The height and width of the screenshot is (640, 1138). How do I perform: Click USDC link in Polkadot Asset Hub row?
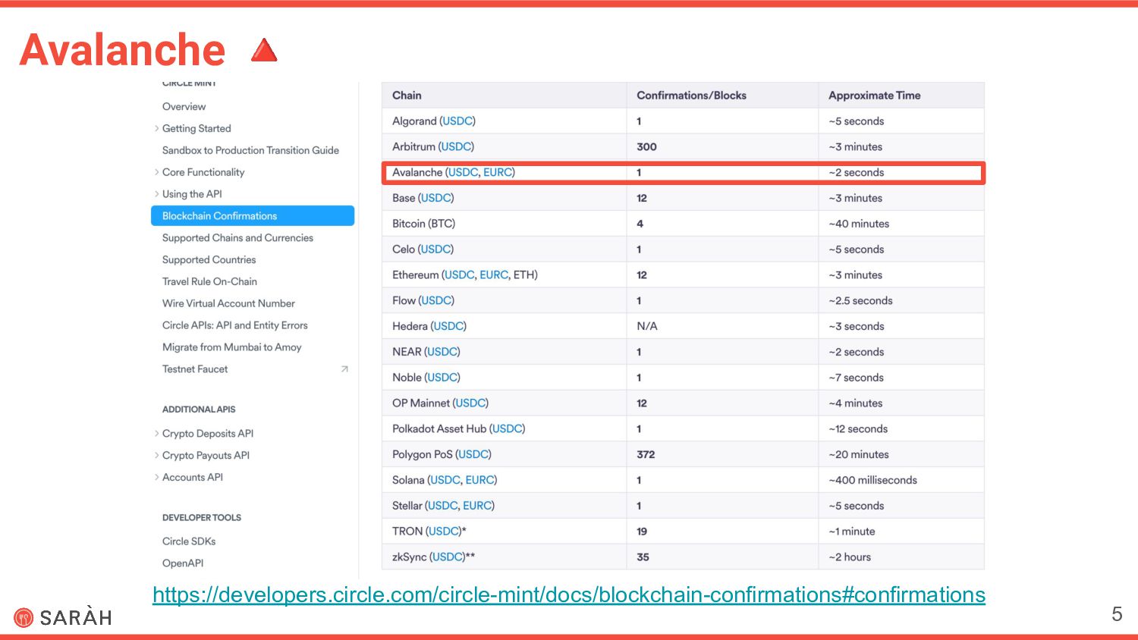[508, 429]
